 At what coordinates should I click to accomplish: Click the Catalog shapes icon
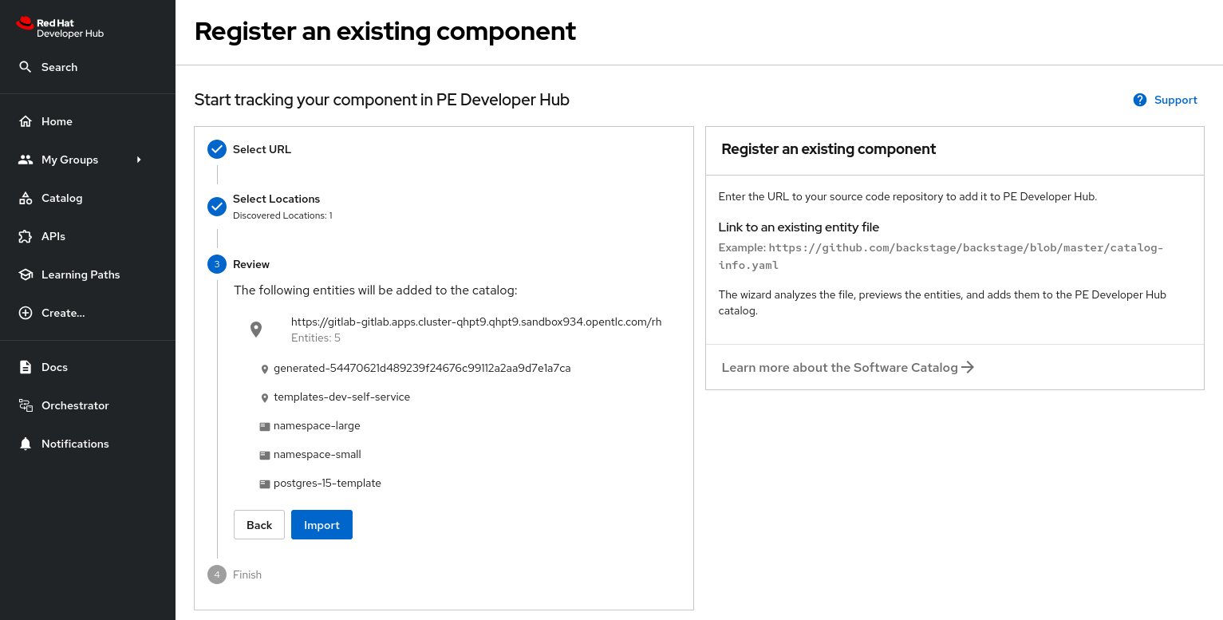26,198
